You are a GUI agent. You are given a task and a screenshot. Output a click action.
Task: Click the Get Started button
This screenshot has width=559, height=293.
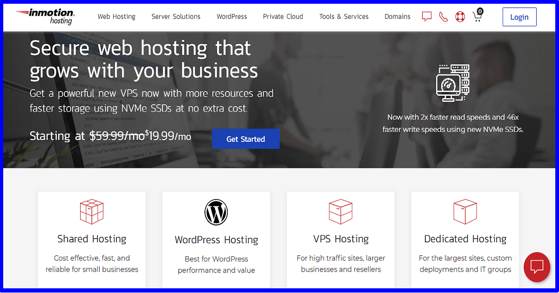(245, 139)
